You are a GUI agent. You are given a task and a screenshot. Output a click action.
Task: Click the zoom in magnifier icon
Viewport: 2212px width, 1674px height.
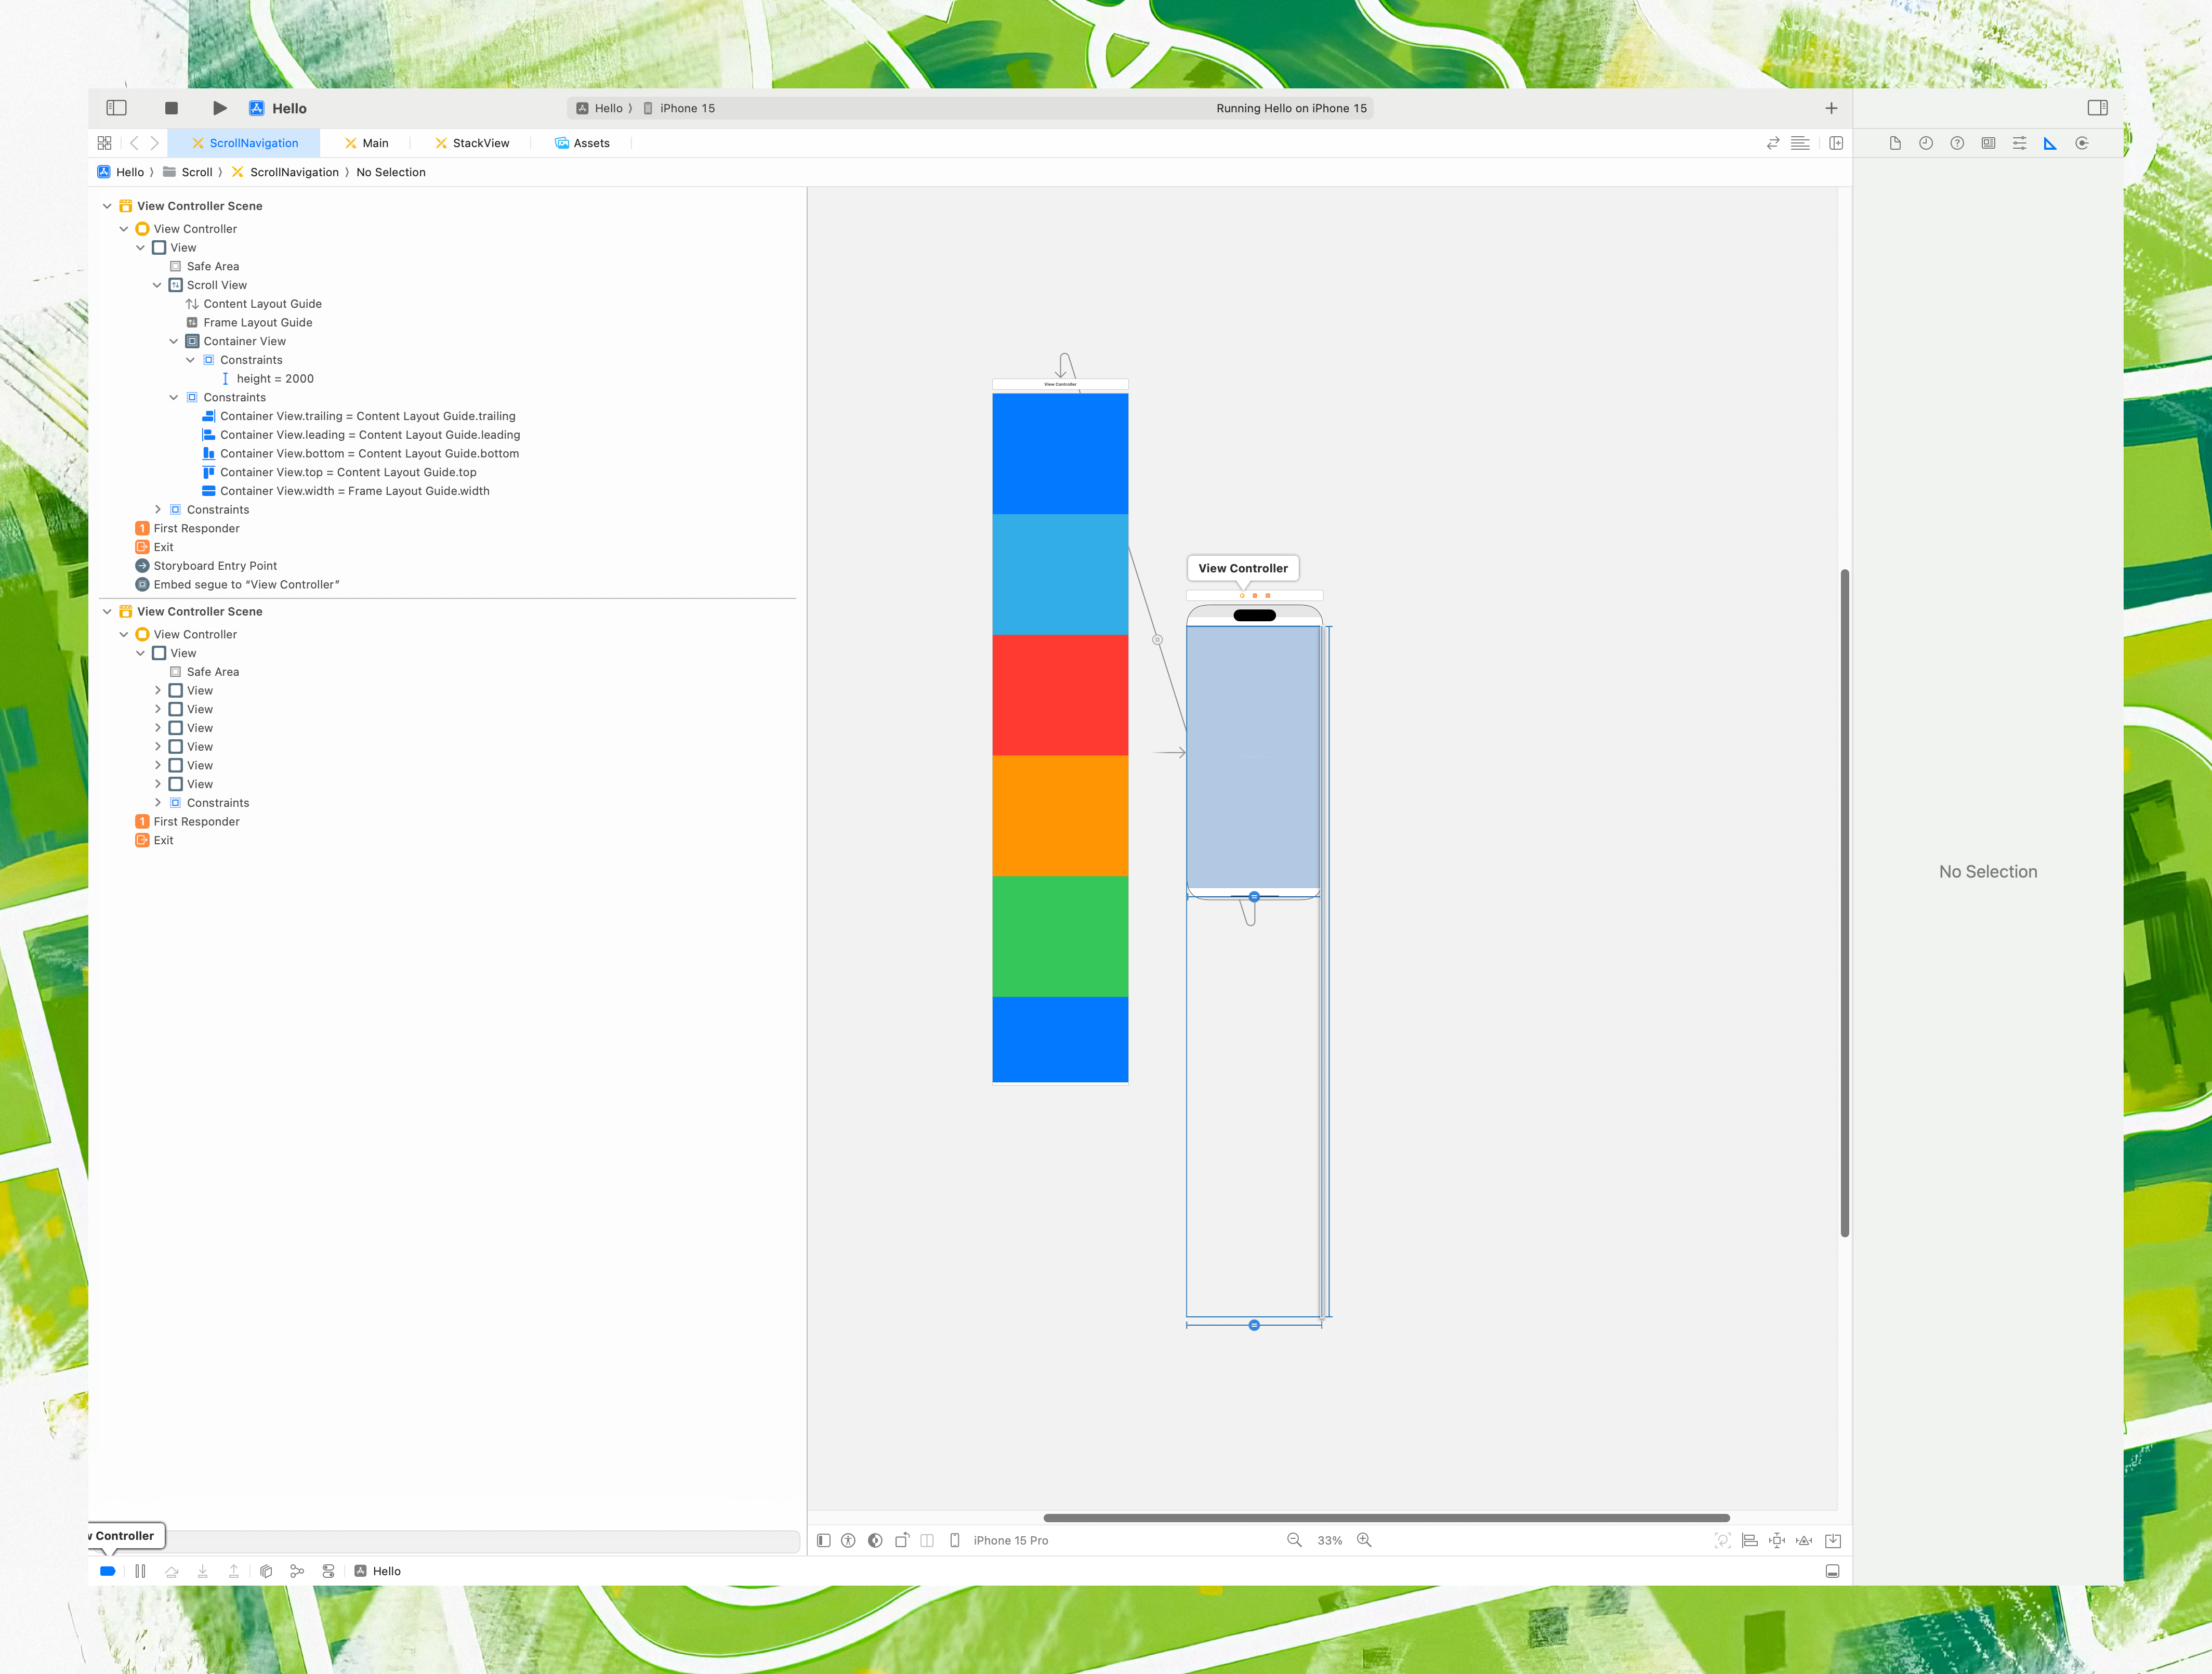[1364, 1540]
